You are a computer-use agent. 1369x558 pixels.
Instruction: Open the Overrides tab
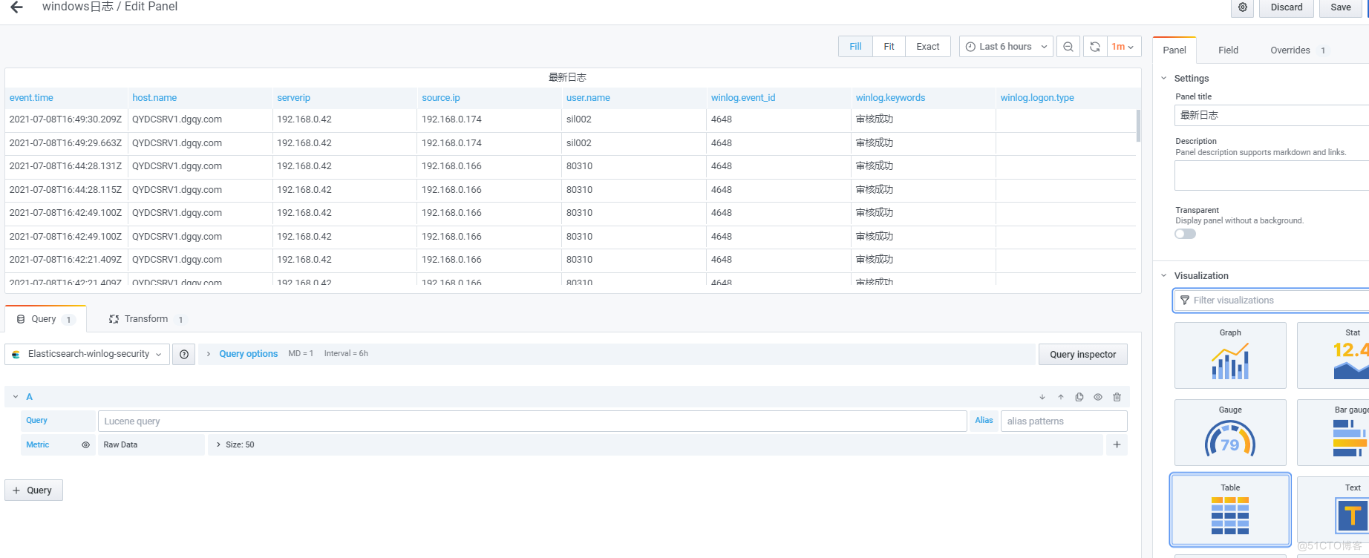1298,50
